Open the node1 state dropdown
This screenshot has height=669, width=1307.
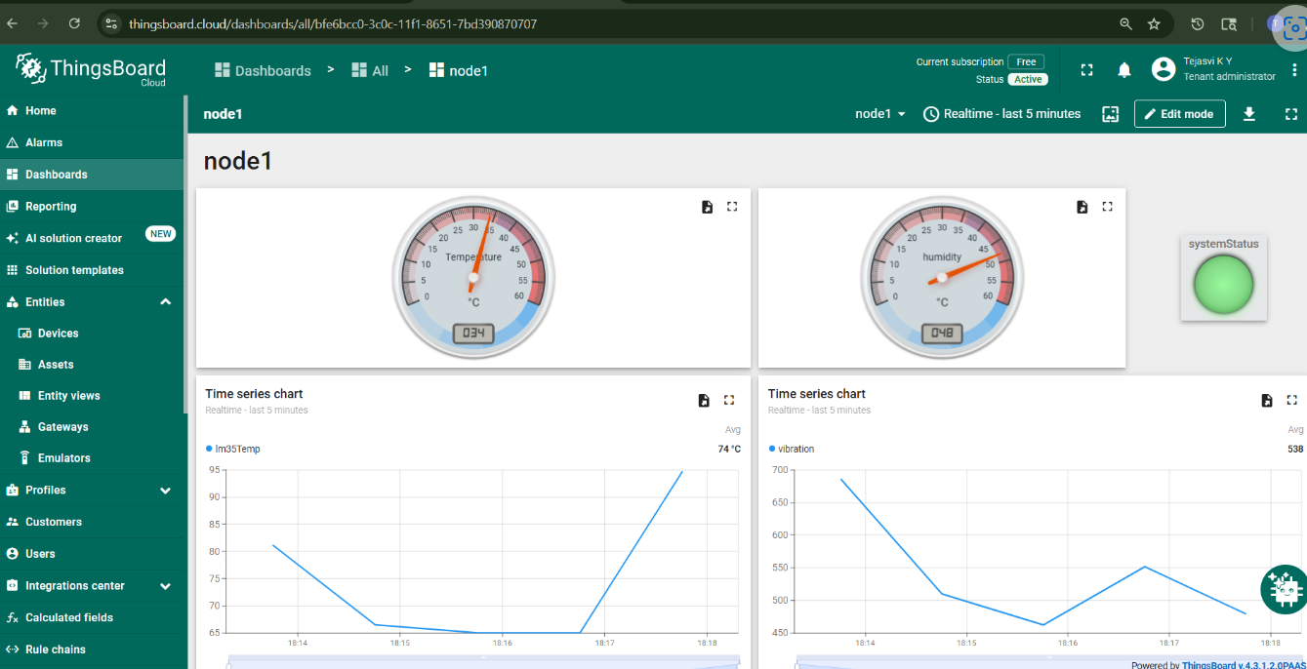[880, 114]
